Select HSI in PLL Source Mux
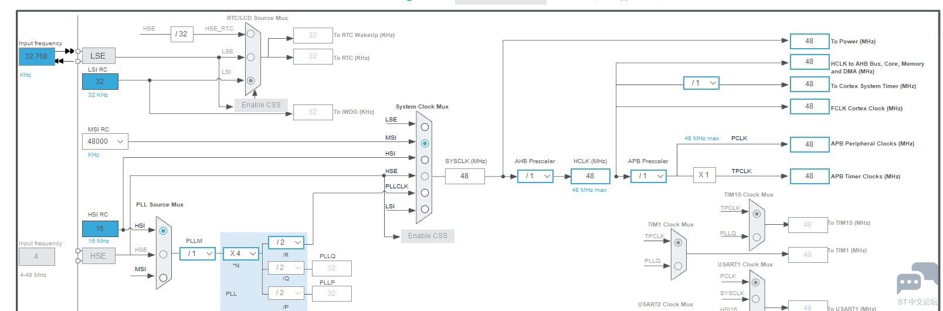 point(163,231)
